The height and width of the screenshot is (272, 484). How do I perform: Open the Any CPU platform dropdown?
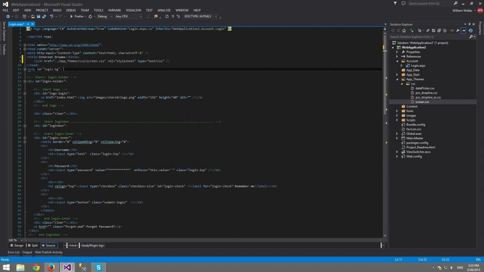coord(128,16)
